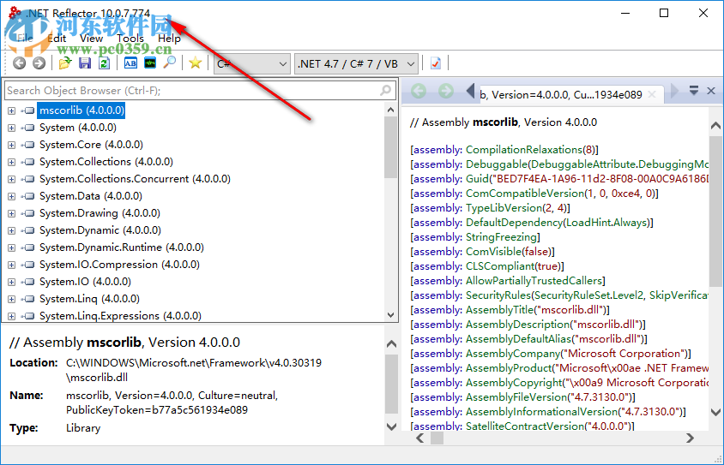
Task: Click the CompilationRelaxations attribute link
Action: 523,150
